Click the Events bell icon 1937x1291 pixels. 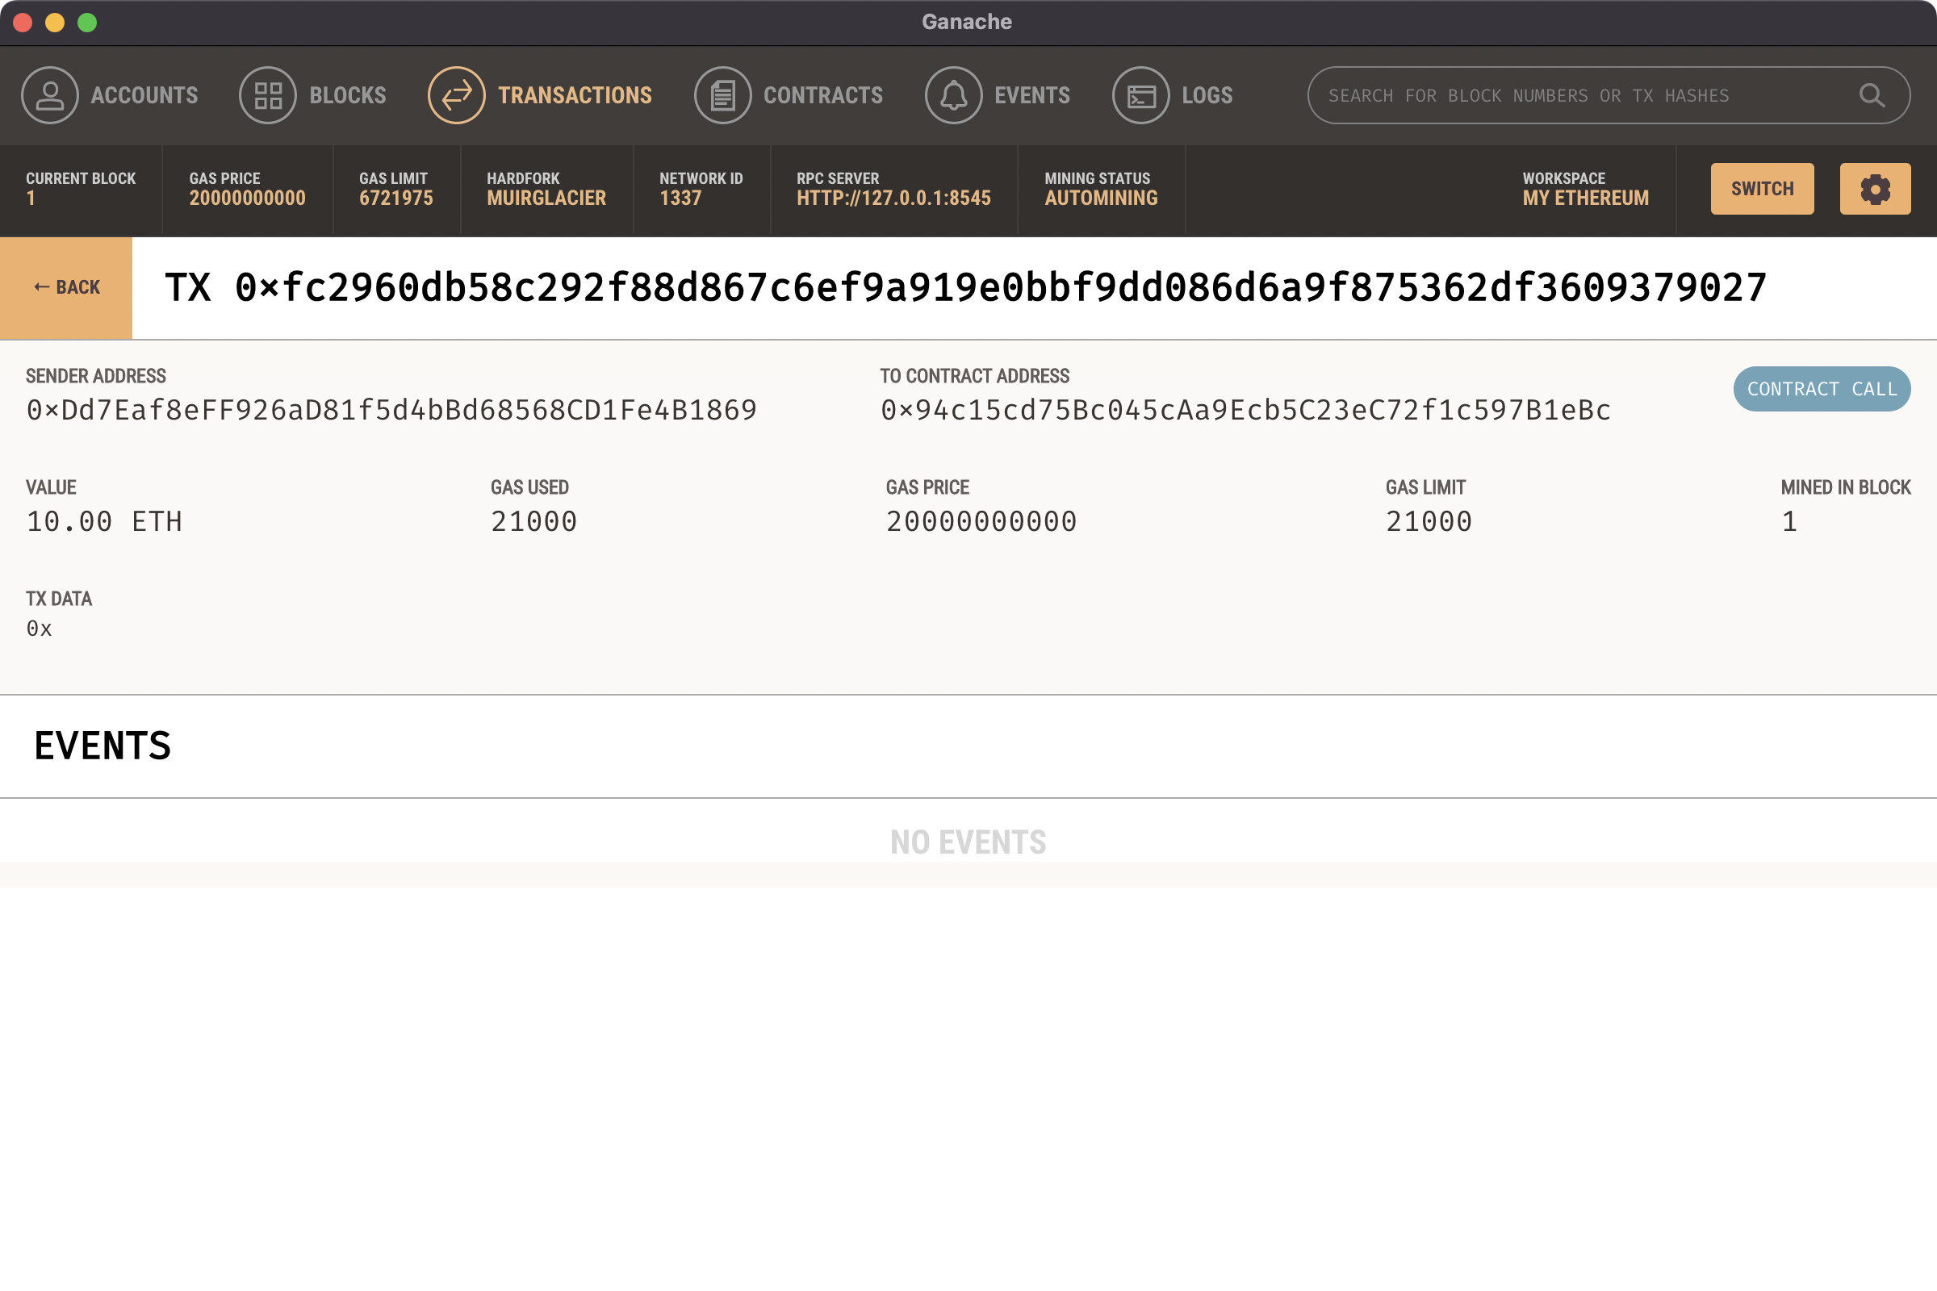pyautogui.click(x=953, y=95)
